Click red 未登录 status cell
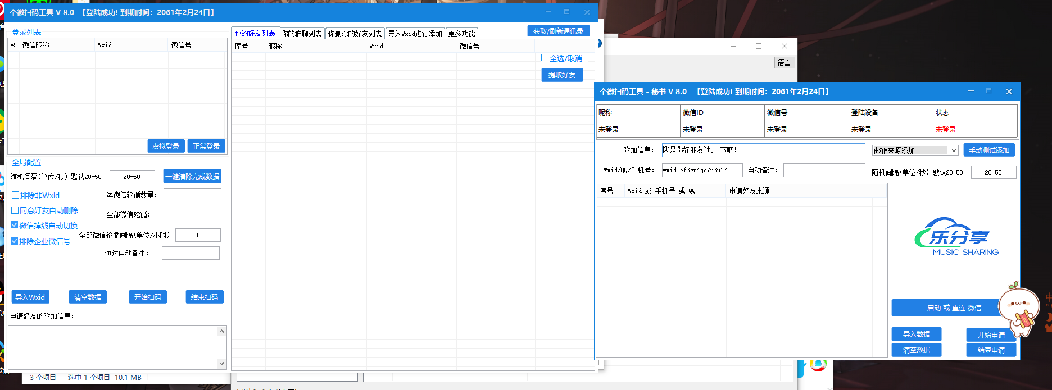Viewport: 1052px width, 390px height. pyautogui.click(x=974, y=129)
